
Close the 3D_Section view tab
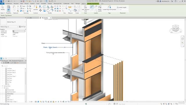[51, 18]
